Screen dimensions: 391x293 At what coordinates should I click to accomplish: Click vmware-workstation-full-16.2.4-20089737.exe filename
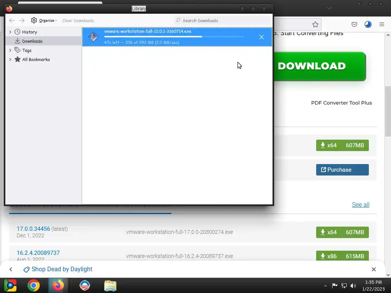tap(179, 256)
